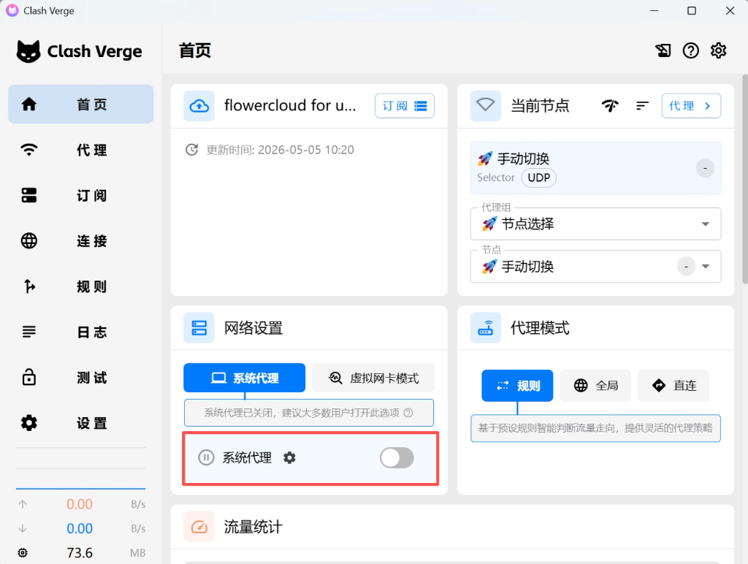Open the 系统代理 gear settings icon
This screenshot has width=748, height=564.
pyautogui.click(x=289, y=457)
